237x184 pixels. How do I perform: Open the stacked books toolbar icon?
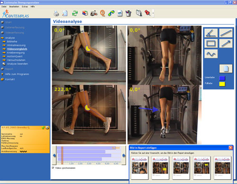tap(85, 13)
